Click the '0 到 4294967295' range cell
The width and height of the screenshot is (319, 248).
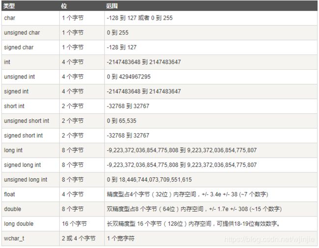coord(211,77)
